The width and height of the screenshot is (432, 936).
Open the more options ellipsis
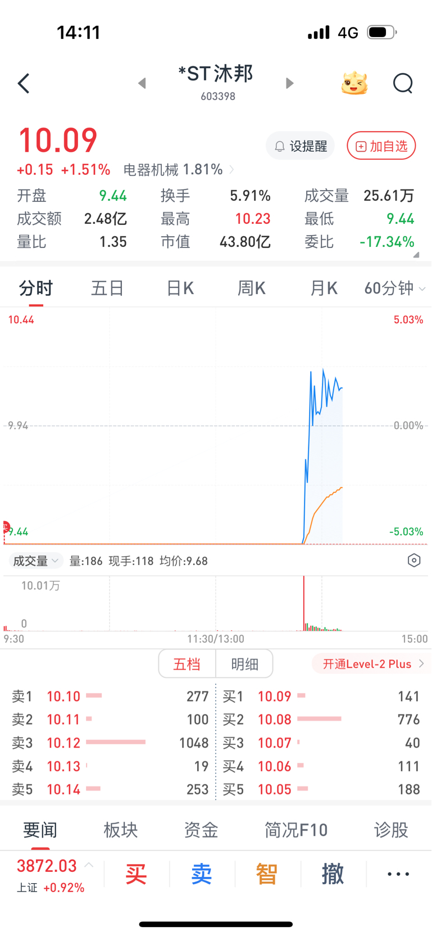pyautogui.click(x=398, y=874)
